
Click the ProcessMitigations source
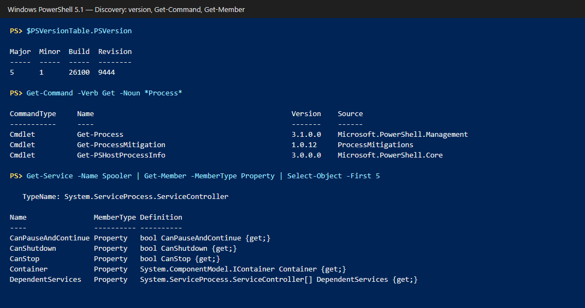pyautogui.click(x=375, y=145)
